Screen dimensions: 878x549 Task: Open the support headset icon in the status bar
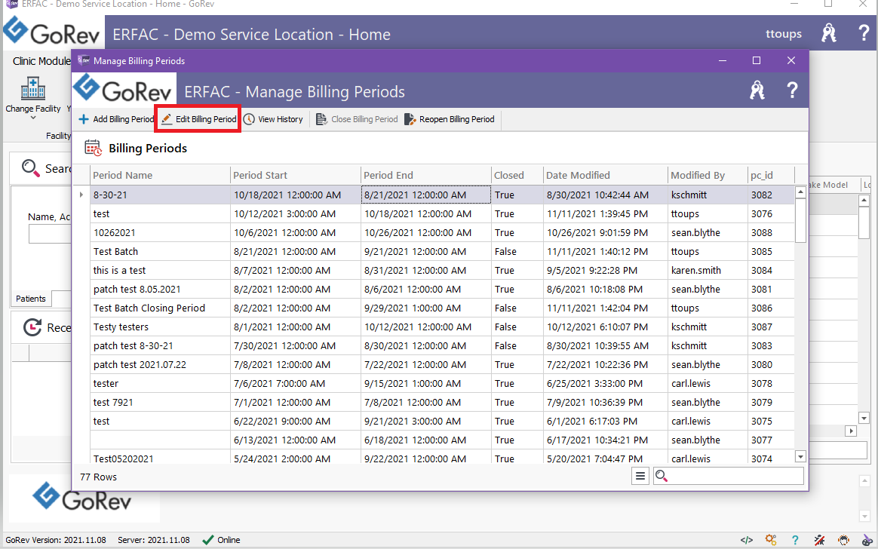[x=843, y=540]
